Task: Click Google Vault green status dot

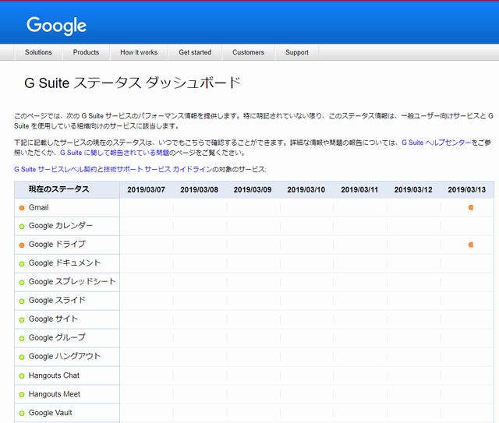Action: point(22,413)
